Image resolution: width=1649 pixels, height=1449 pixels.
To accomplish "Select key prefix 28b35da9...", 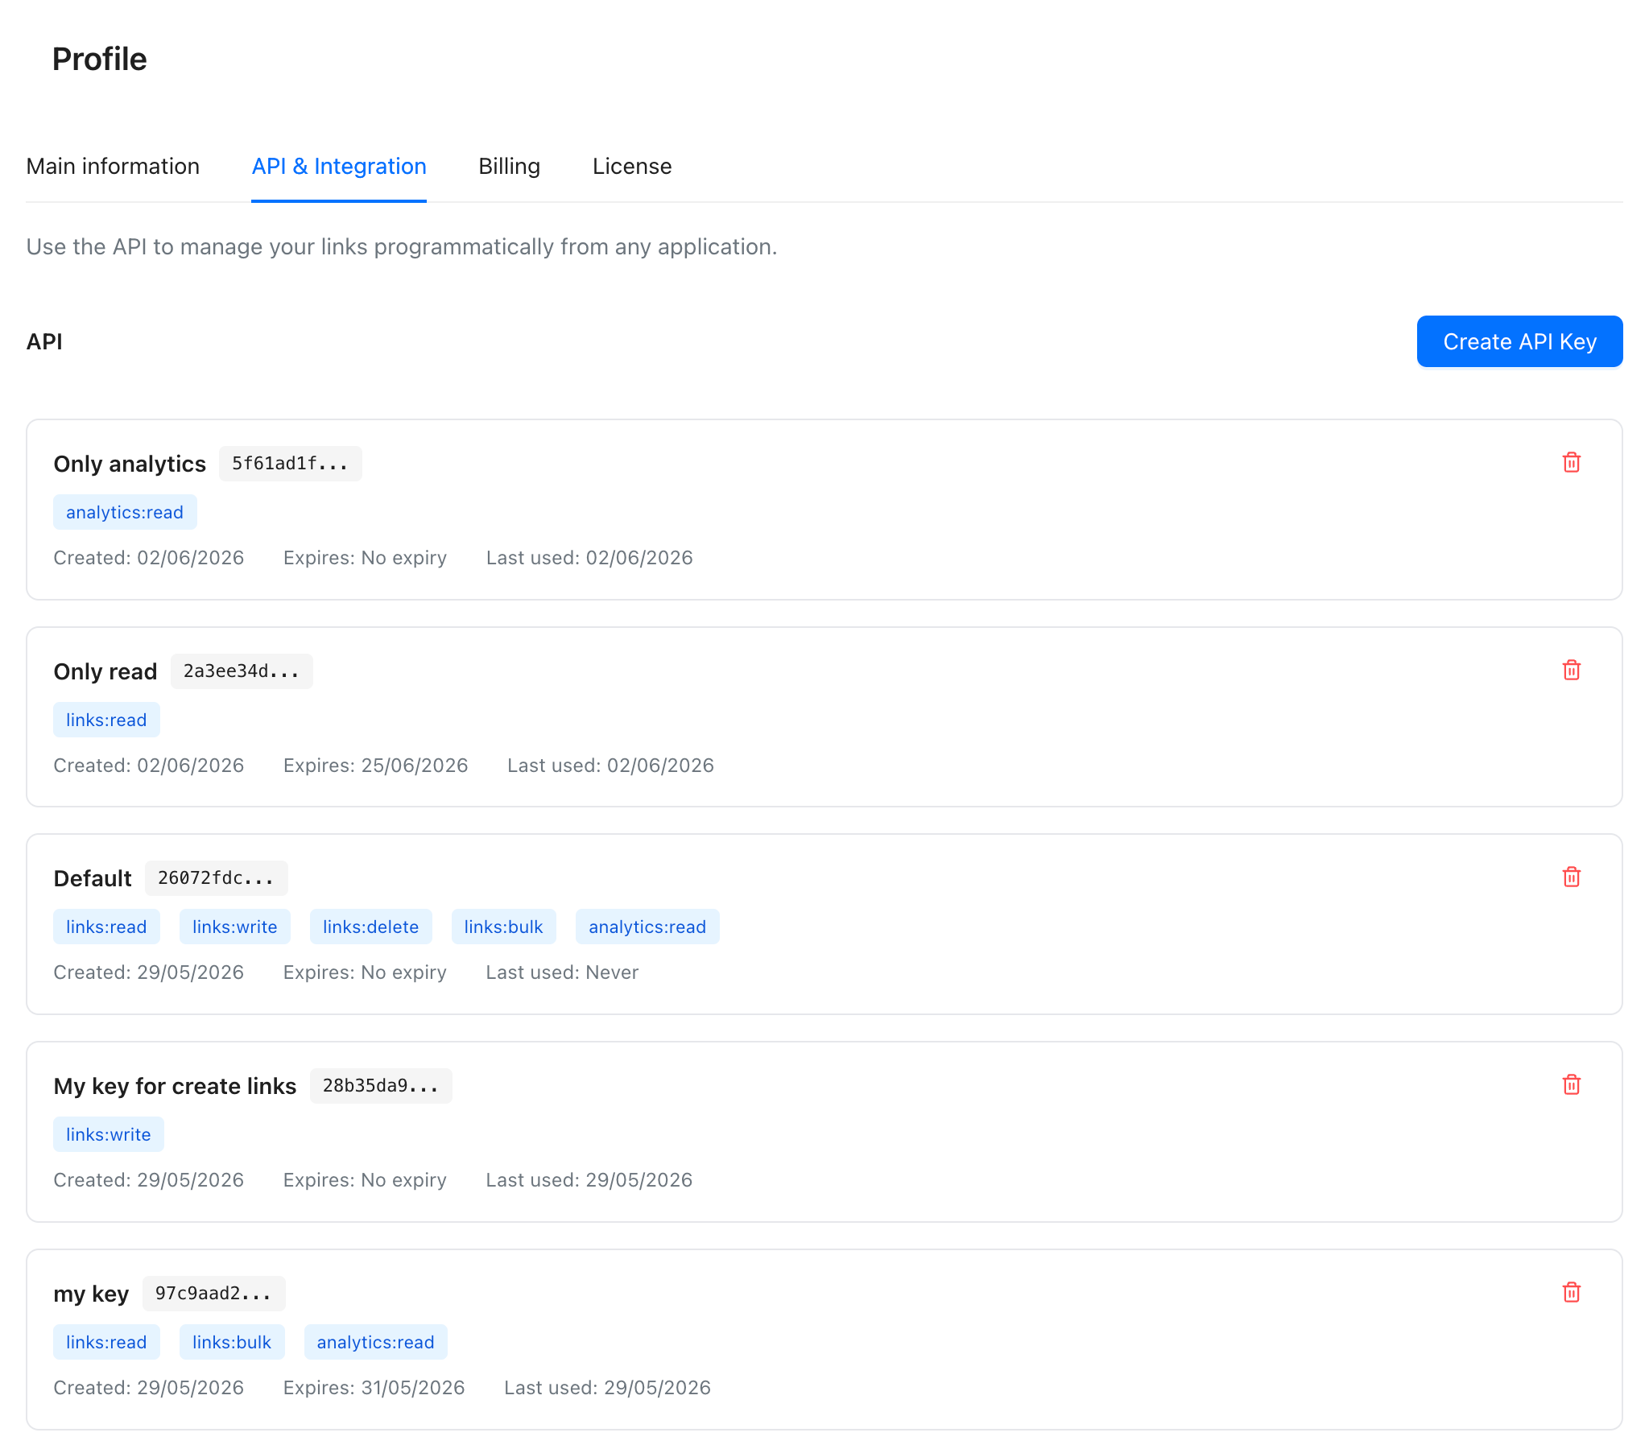I will tap(381, 1086).
